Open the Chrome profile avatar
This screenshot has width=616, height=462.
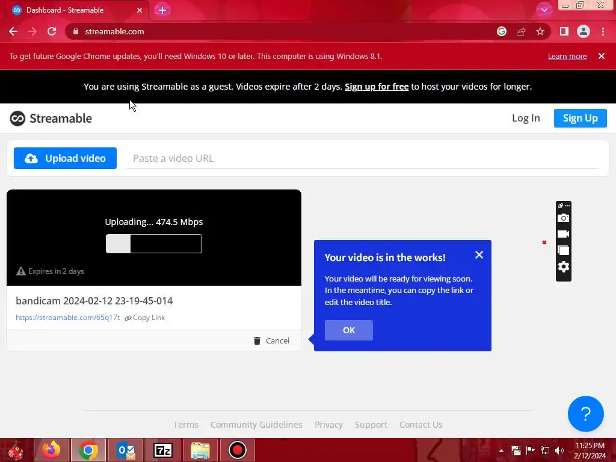(584, 31)
